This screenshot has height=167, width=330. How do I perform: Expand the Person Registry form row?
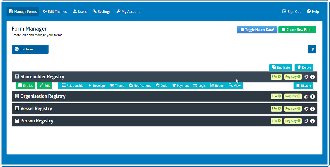pos(37,121)
